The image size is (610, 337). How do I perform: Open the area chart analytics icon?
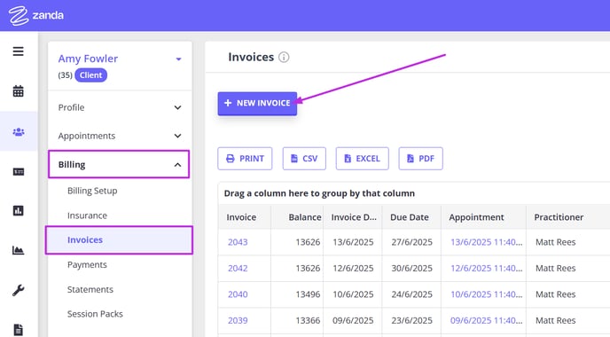pos(18,250)
